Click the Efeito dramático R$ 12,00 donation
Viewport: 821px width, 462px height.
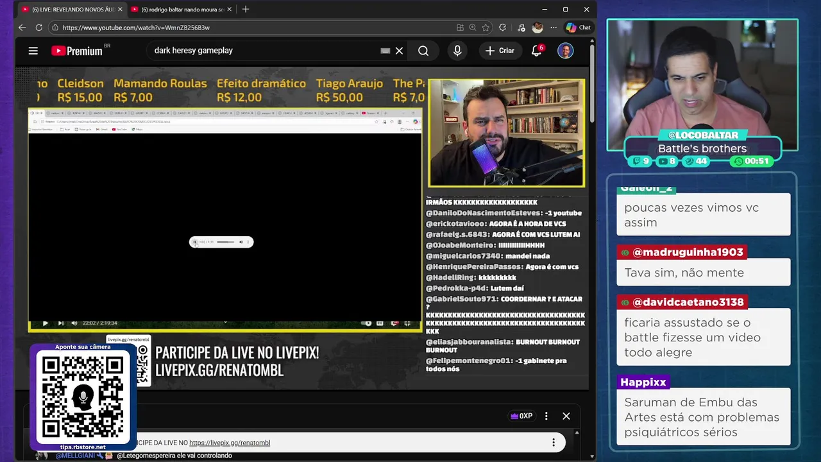tap(261, 90)
